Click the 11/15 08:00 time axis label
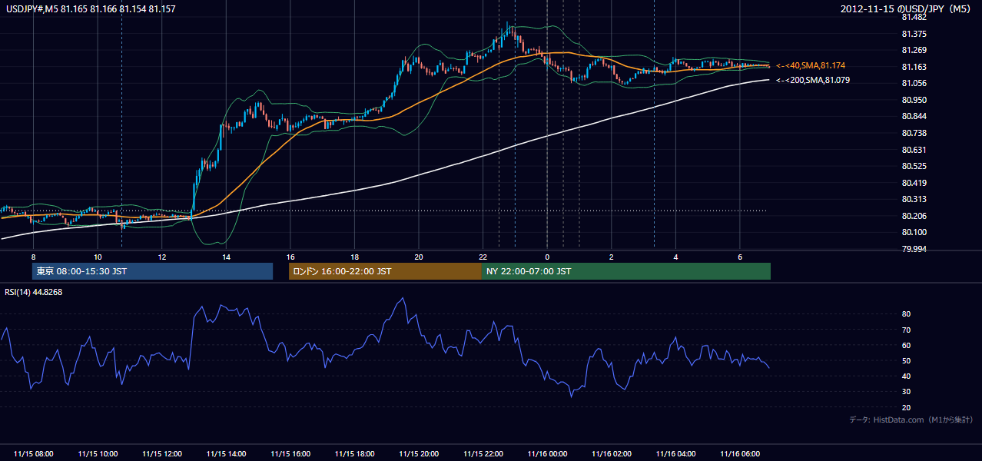 click(x=33, y=454)
